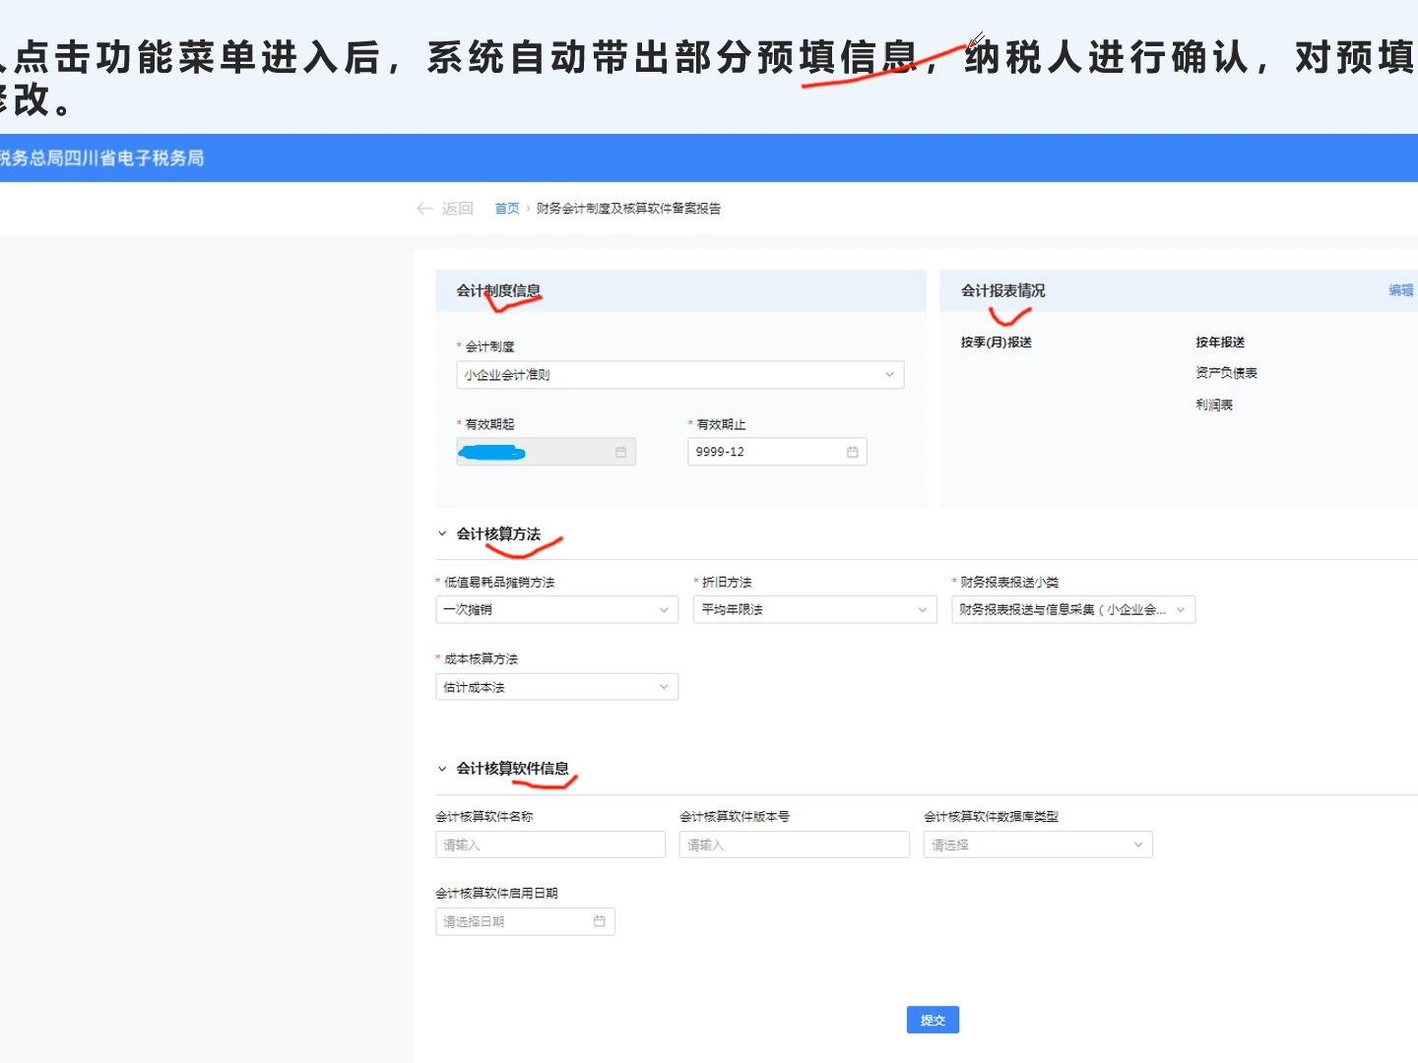Open 成本核算方法 dropdown
Viewport: 1418px width, 1063px height.
click(557, 687)
